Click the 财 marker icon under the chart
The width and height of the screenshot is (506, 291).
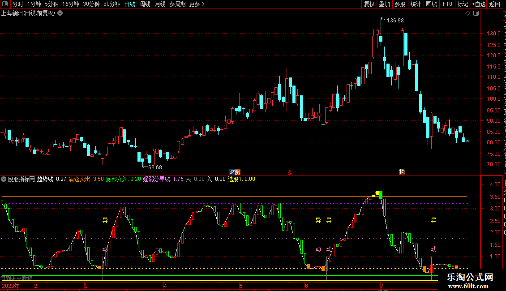click(232, 172)
